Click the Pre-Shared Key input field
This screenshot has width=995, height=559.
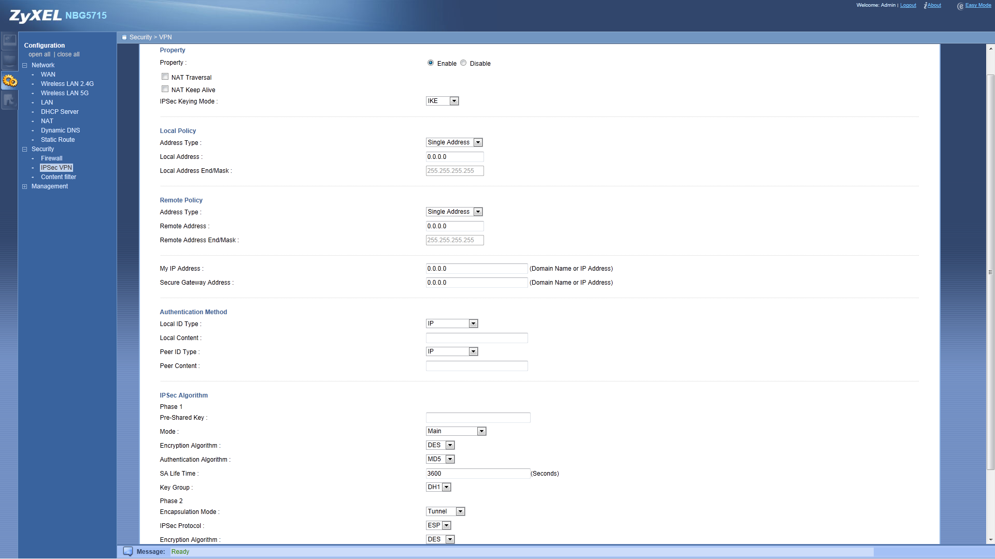tap(478, 418)
